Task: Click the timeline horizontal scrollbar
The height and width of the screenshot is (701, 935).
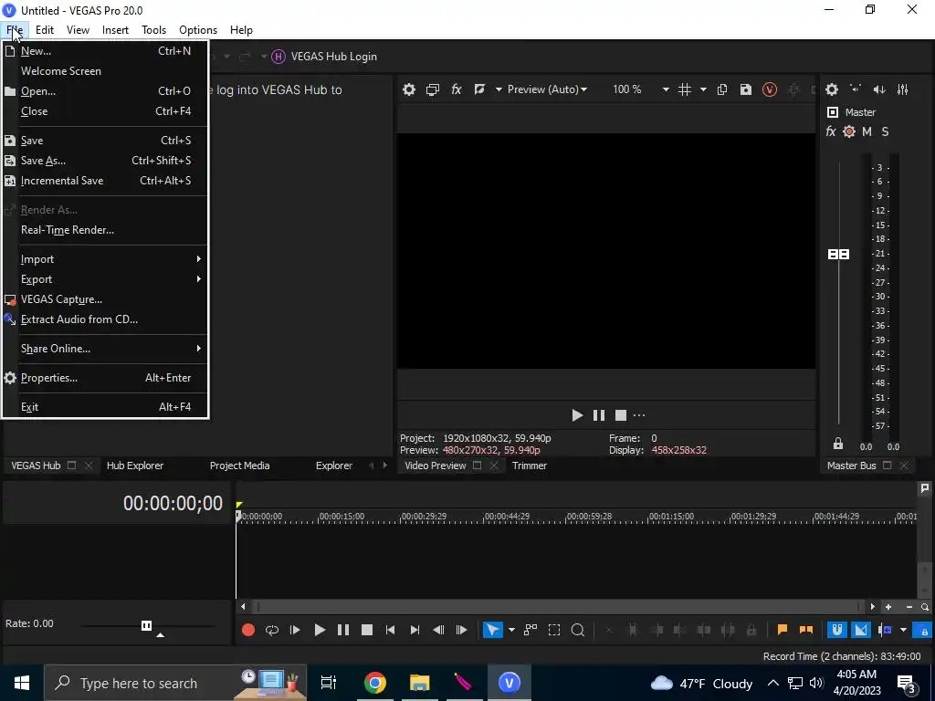Action: point(557,607)
